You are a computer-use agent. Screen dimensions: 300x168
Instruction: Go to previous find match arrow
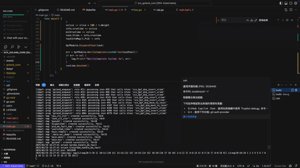tap(278, 20)
